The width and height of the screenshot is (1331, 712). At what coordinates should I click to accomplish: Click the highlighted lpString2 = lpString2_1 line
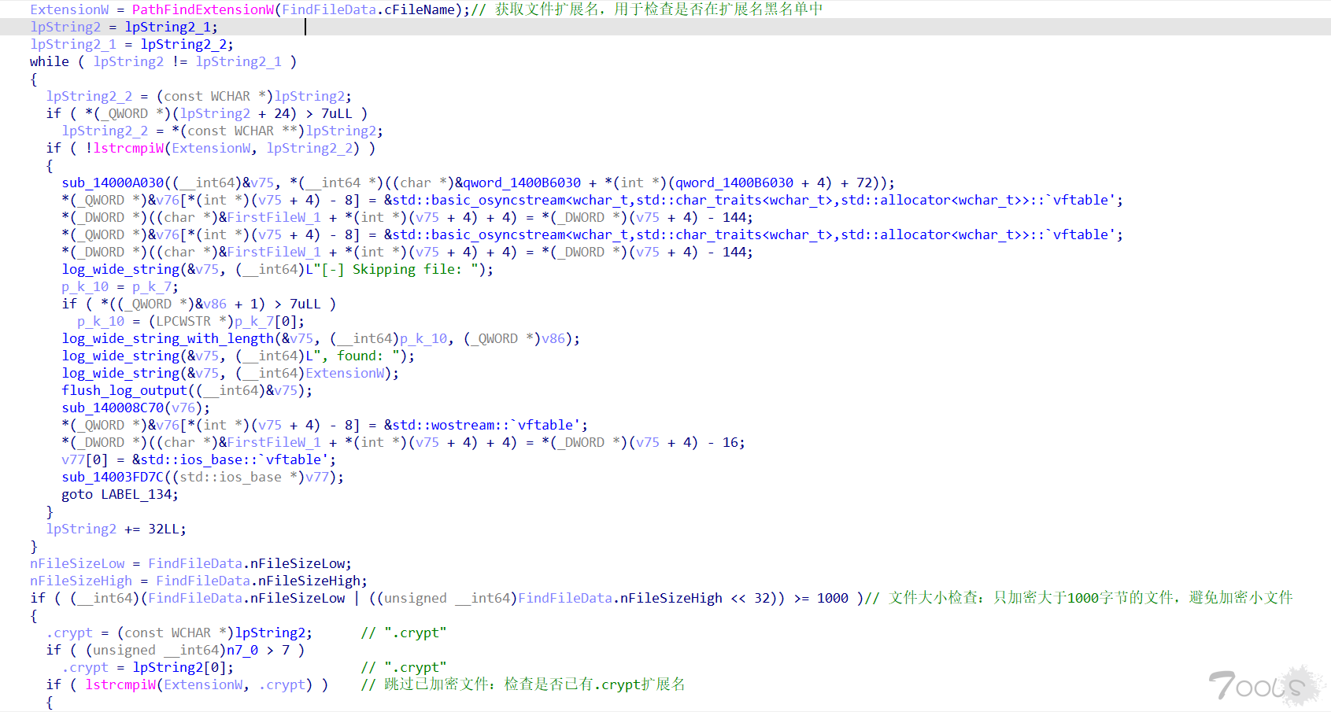point(124,27)
